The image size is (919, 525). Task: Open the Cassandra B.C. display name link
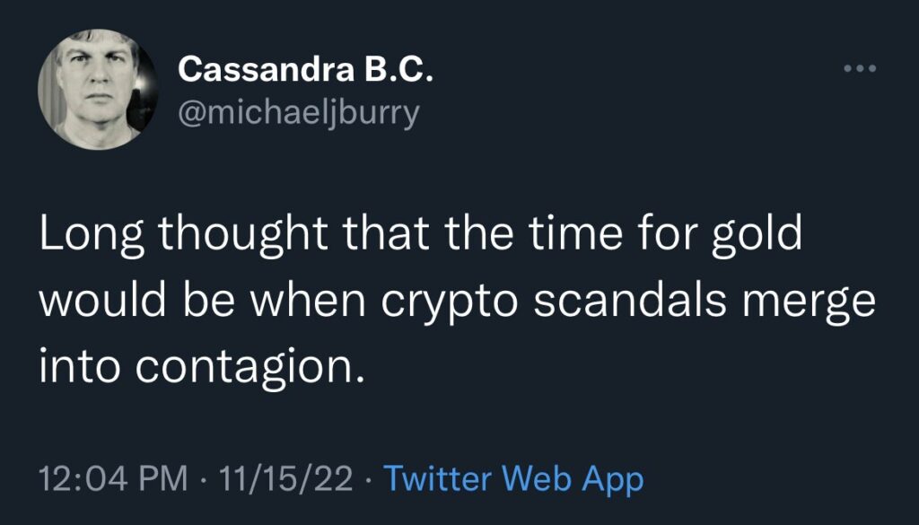(x=305, y=69)
